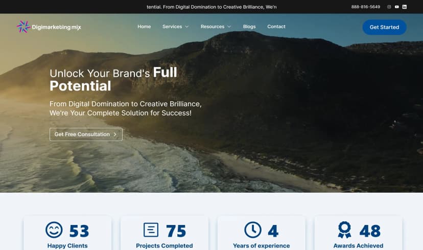This screenshot has height=250, width=423.
Task: Click the smiley face Happy Clients icon
Action: tap(54, 230)
